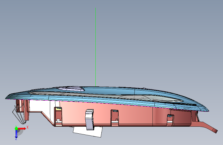Click the blue Z axis arrow of triad
The image size is (223, 145).
[16, 134]
